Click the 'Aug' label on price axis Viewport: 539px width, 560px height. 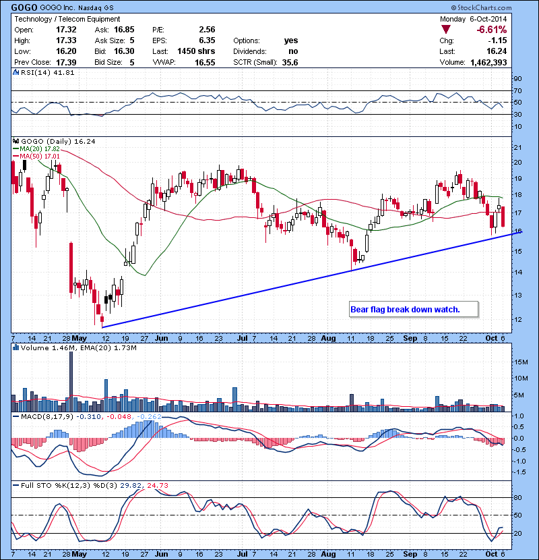click(328, 338)
